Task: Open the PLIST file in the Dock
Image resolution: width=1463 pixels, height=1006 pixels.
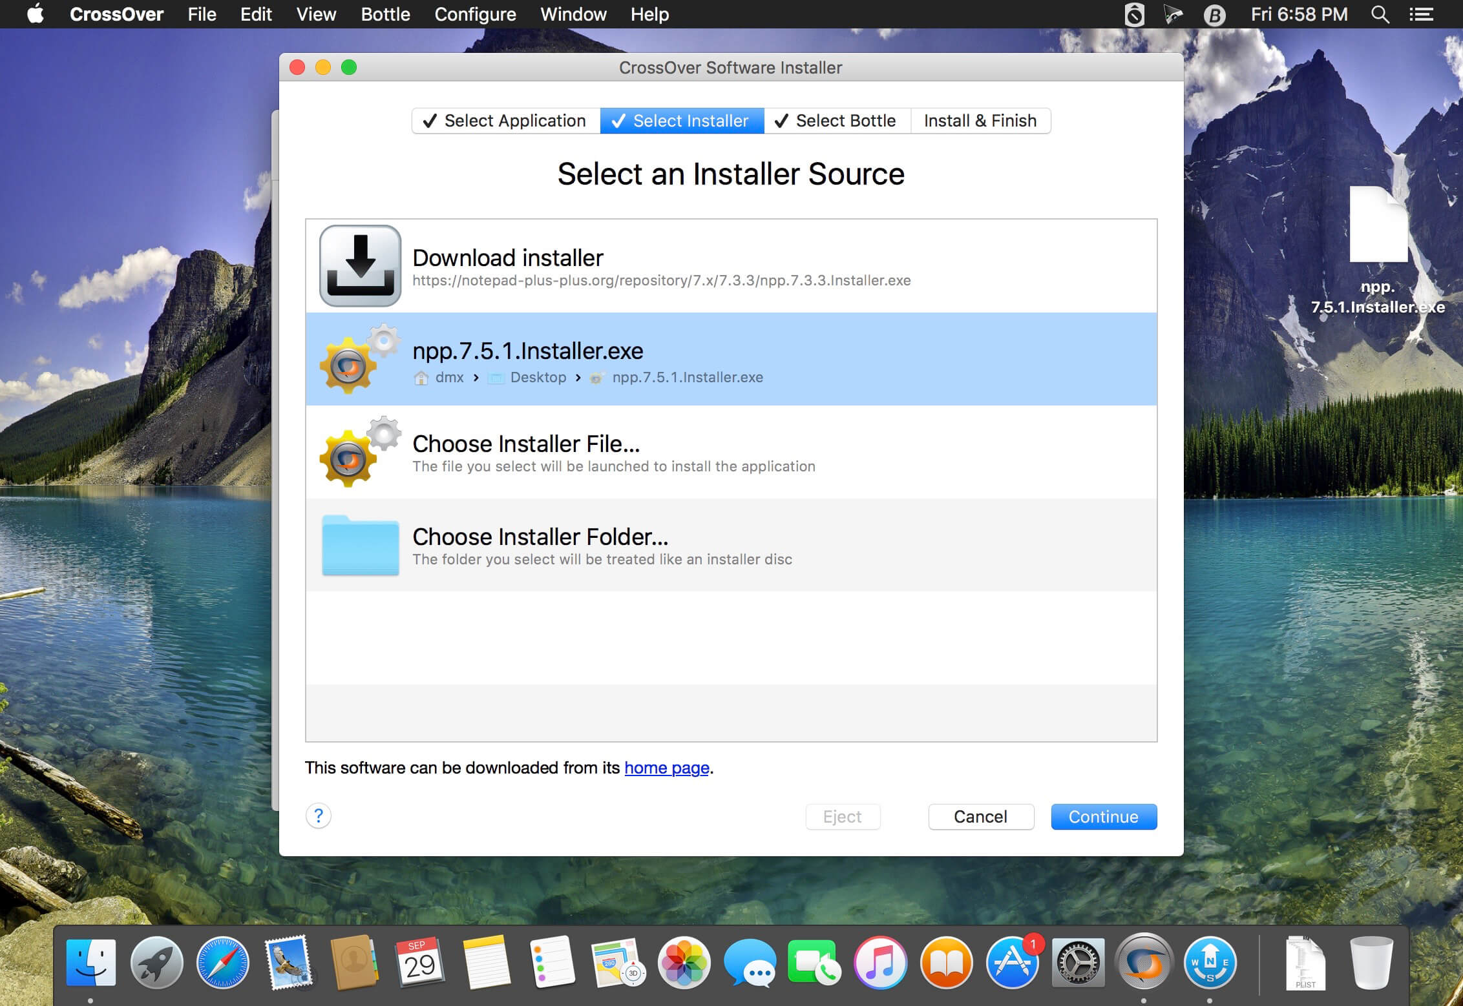Action: 1305,963
